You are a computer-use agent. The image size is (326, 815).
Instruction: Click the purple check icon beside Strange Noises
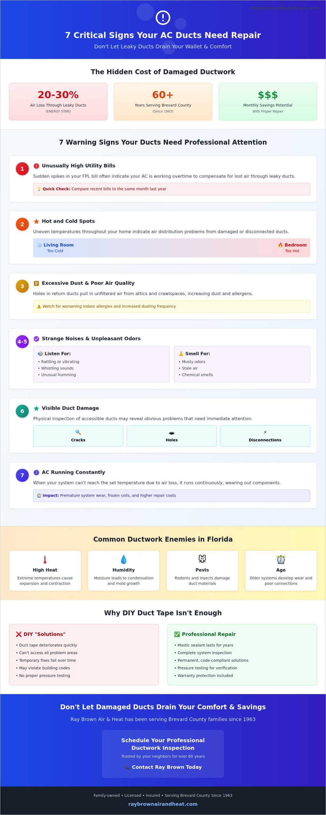point(36,339)
